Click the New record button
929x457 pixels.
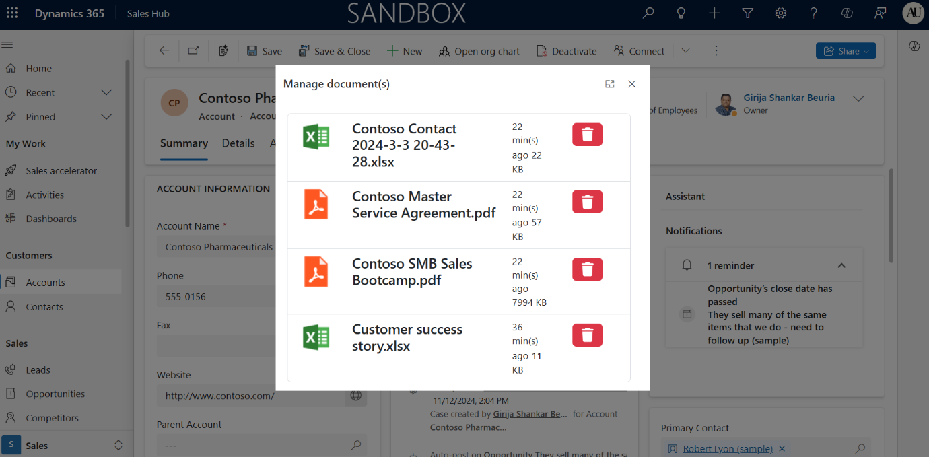point(405,51)
